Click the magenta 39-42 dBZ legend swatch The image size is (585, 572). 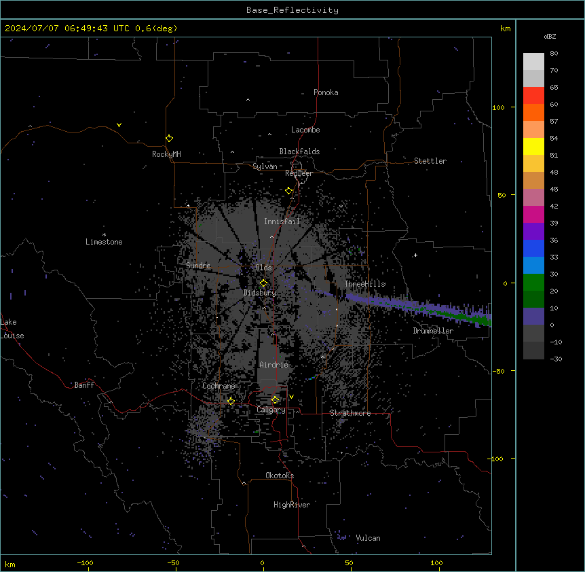click(x=533, y=214)
